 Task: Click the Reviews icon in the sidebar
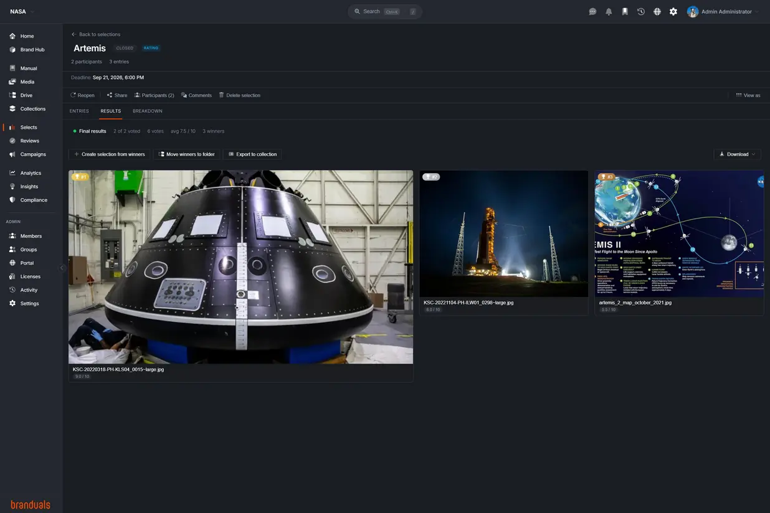click(12, 141)
